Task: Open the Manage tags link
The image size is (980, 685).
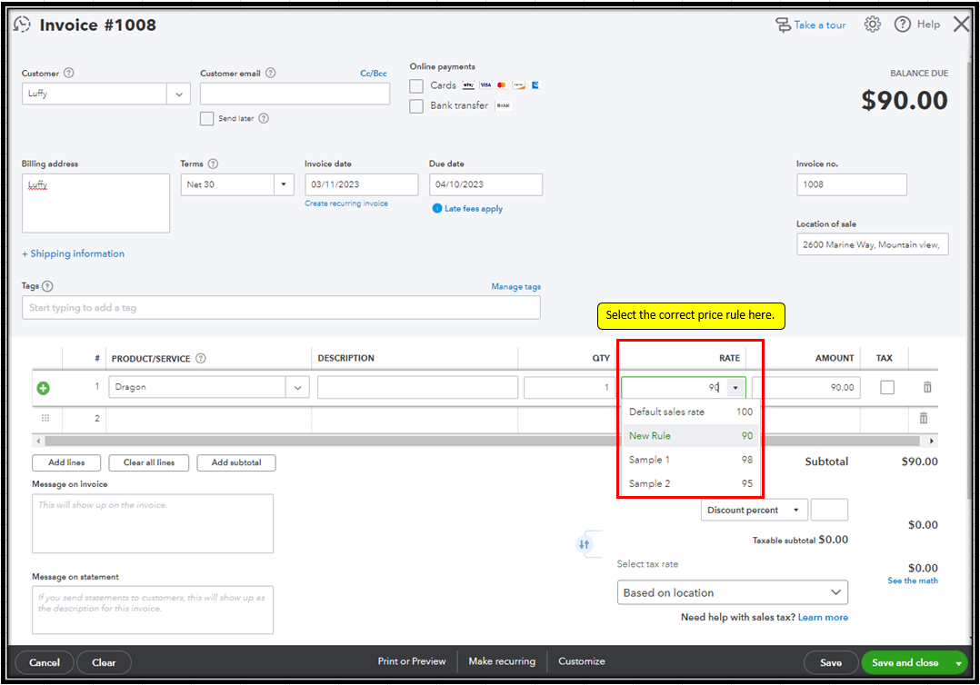Action: click(x=515, y=287)
